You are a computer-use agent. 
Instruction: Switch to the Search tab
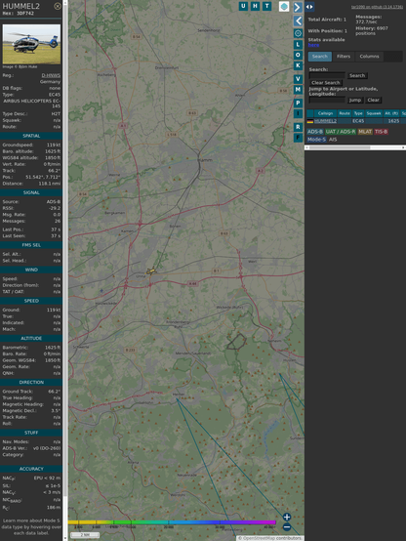[320, 57]
